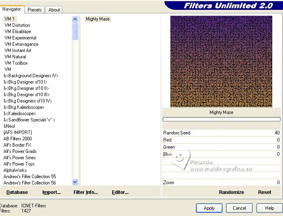Select &<Bkg Designer sf10 III> category

[26, 95]
